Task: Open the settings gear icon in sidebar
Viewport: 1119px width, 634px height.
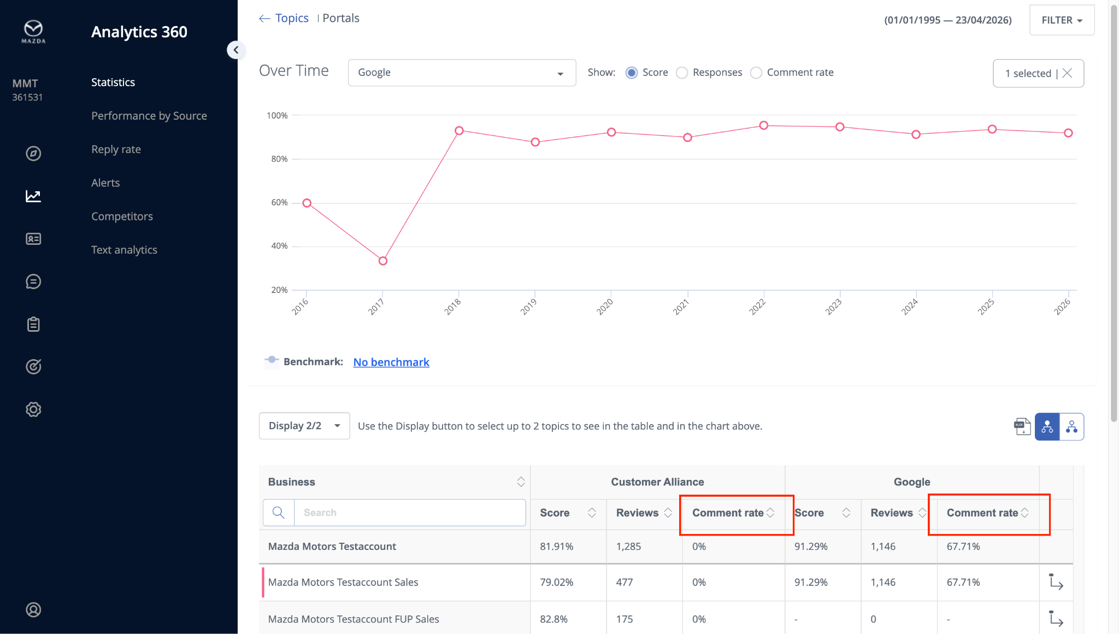Action: click(33, 409)
